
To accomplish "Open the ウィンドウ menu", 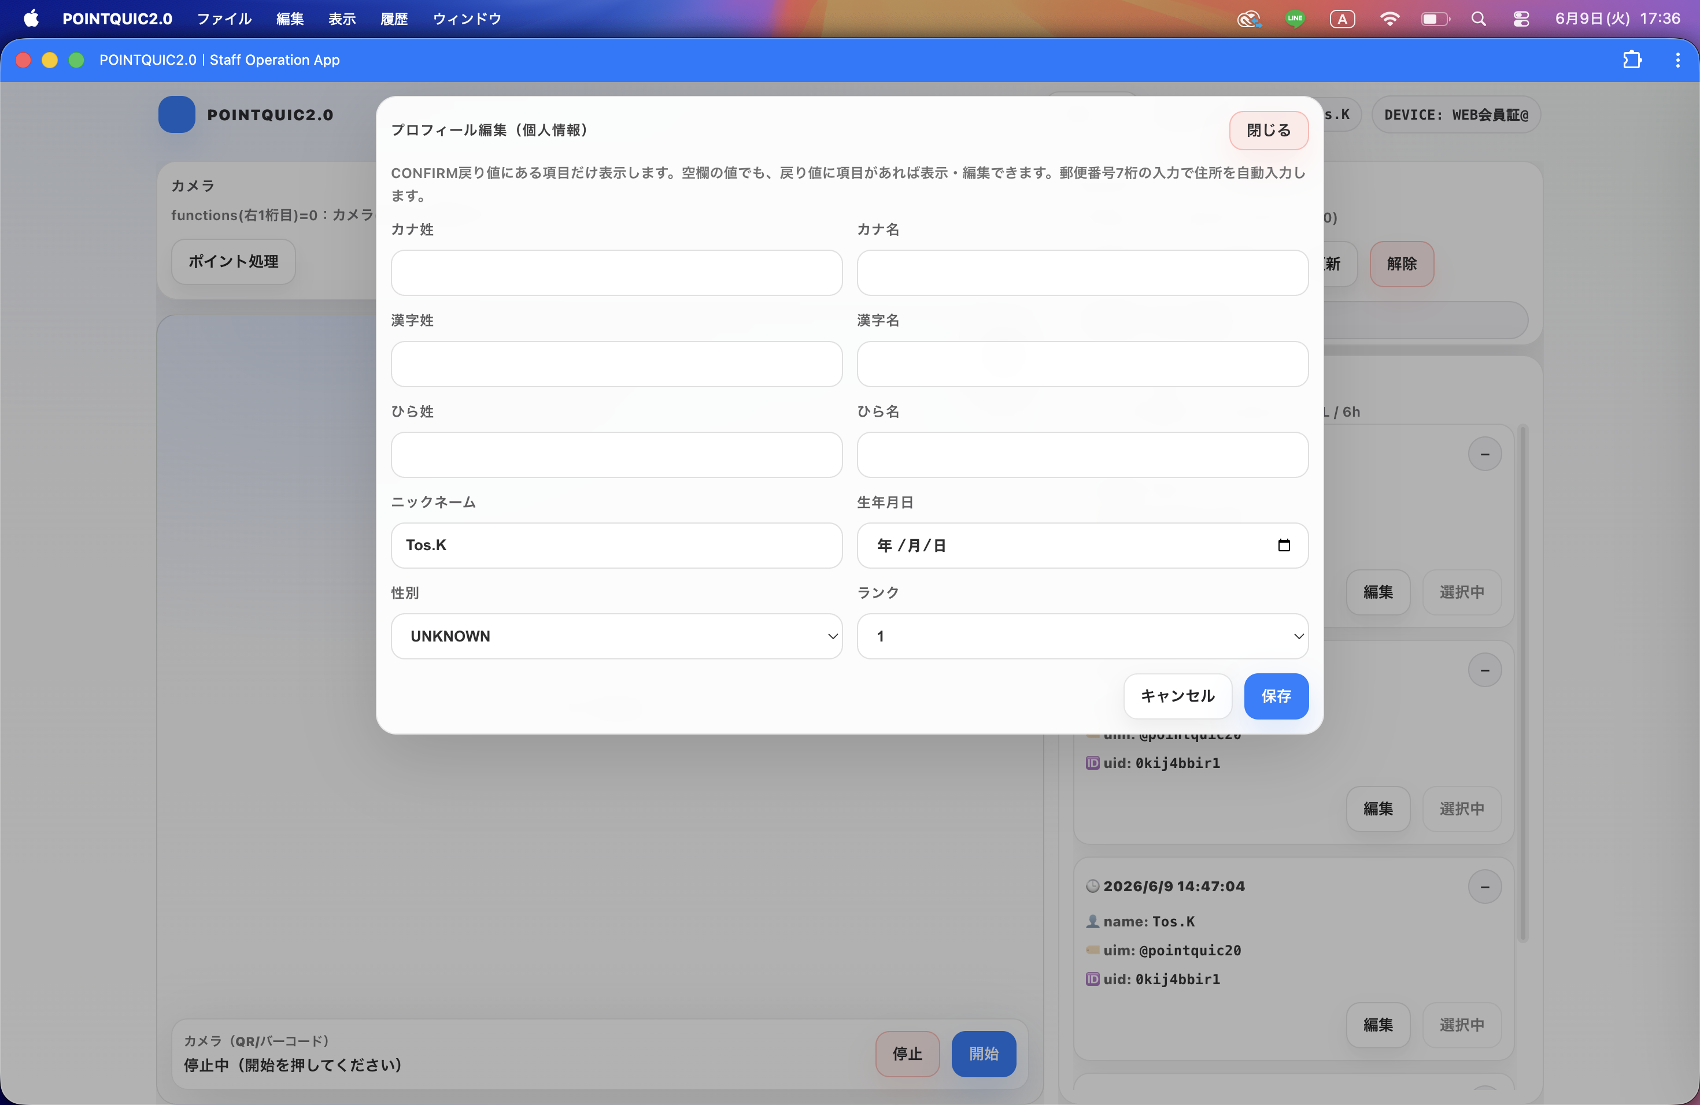I will point(467,19).
